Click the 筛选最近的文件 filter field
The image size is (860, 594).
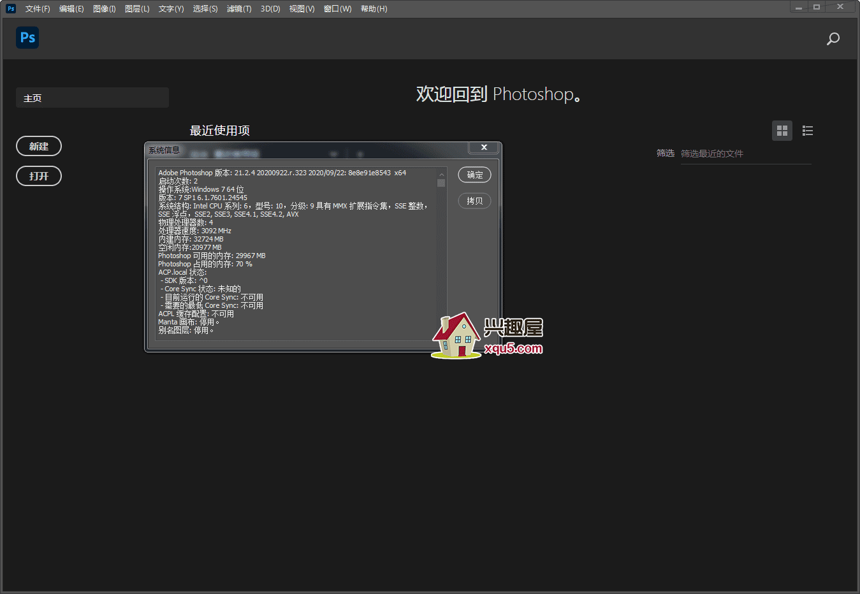tap(746, 154)
